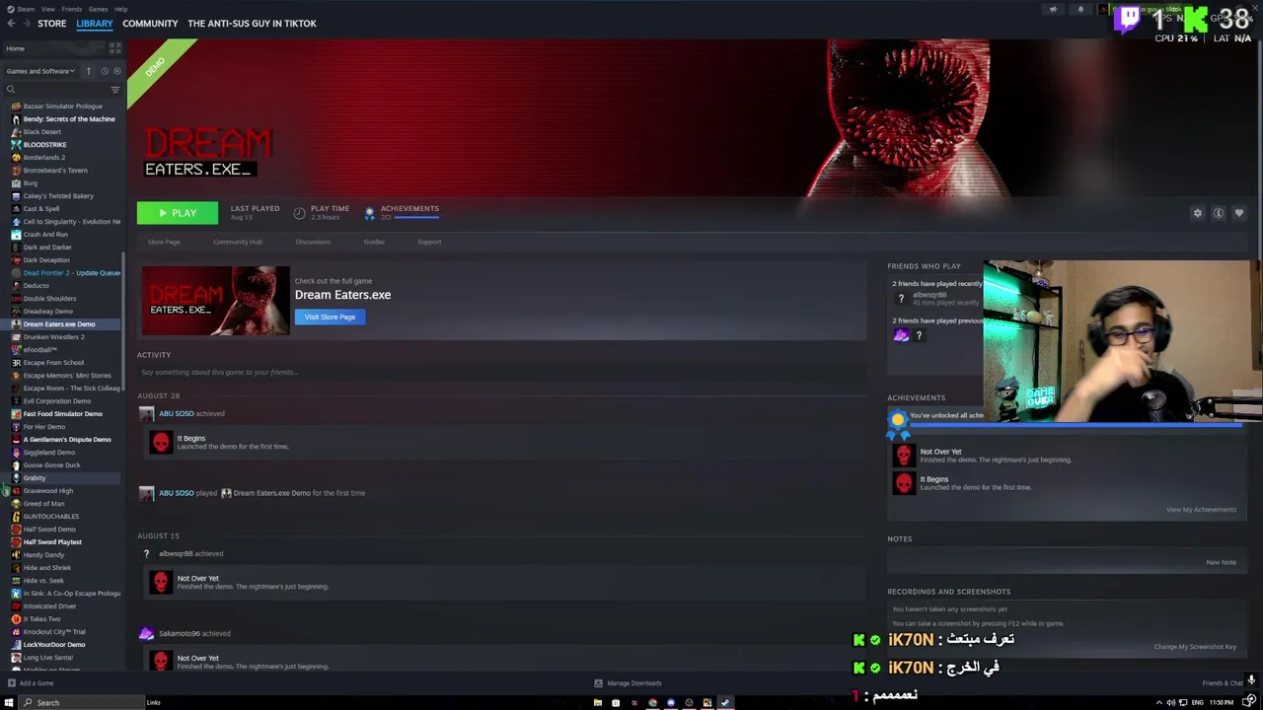Click the New Note button
The height and width of the screenshot is (710, 1263).
[x=1221, y=562]
